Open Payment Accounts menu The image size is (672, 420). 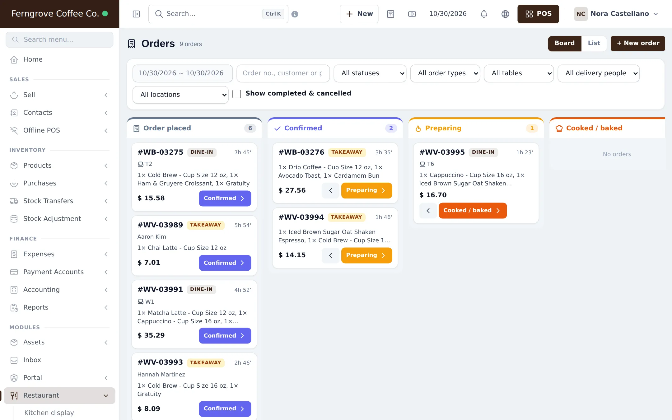pyautogui.click(x=59, y=272)
